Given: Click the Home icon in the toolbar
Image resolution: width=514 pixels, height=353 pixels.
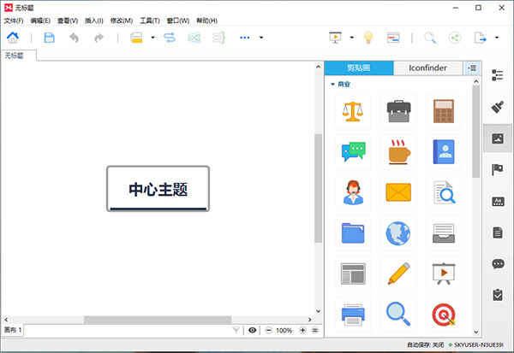Looking at the screenshot, I should pos(13,38).
